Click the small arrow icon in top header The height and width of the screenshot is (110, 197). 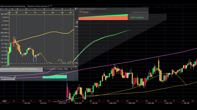click(x=51, y=5)
